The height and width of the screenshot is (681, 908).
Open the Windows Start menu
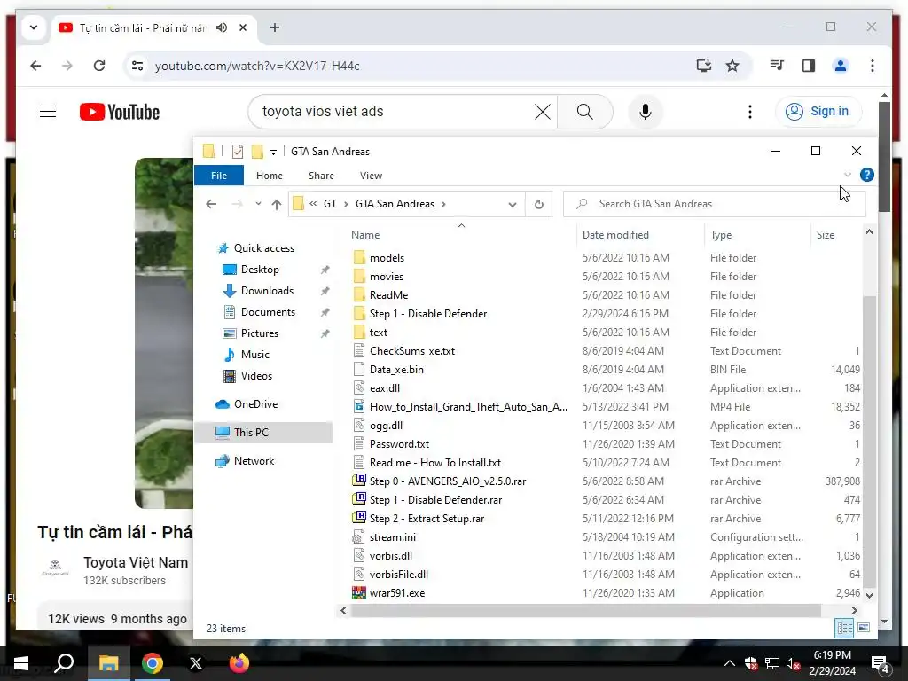[21, 663]
